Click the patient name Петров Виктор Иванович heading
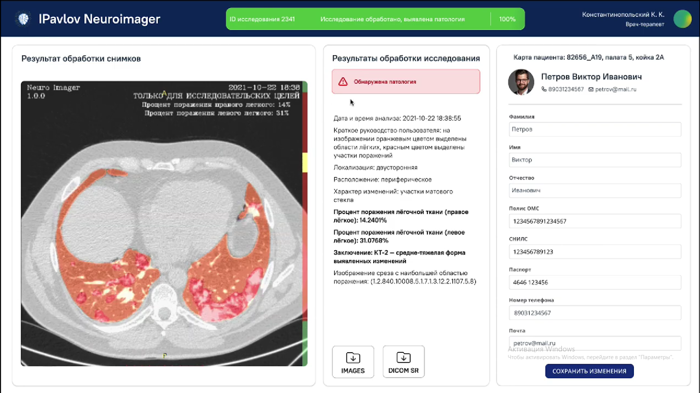Image resolution: width=700 pixels, height=393 pixels. 591,77
